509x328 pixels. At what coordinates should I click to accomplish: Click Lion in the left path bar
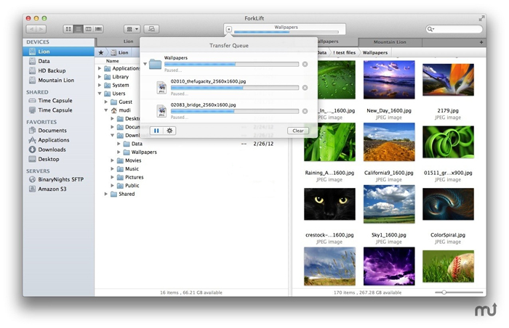pyautogui.click(x=119, y=52)
